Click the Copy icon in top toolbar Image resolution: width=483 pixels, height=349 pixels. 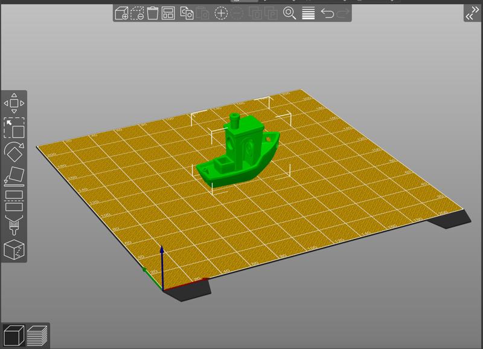(187, 13)
